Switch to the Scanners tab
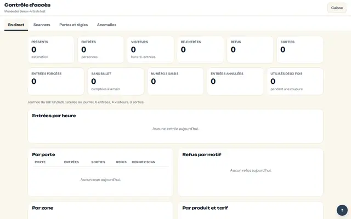 click(42, 25)
